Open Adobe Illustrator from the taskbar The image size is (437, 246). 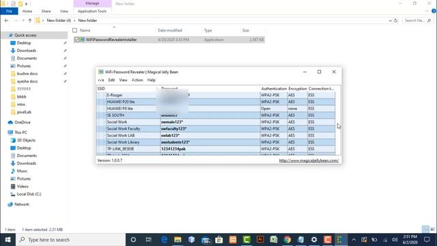260,240
